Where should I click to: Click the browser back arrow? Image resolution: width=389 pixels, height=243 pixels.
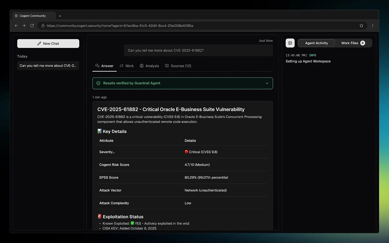16,26
